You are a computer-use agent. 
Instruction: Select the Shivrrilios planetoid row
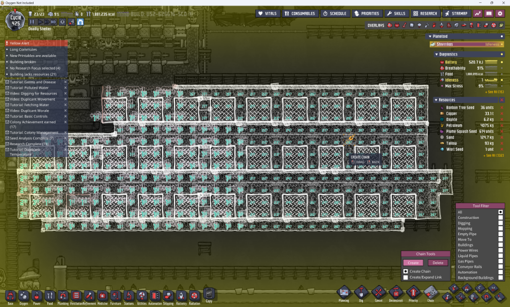point(467,44)
